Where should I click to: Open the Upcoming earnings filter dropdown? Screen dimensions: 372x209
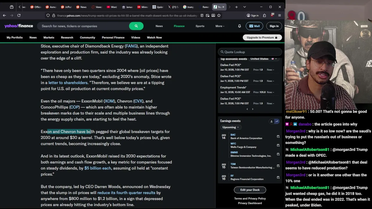coord(230,127)
